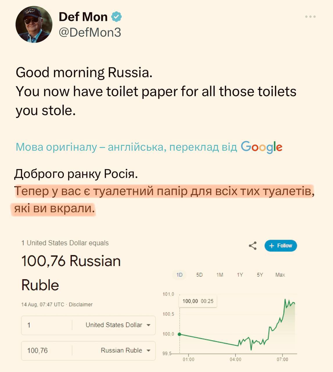Show the Max chart range
The height and width of the screenshot is (372, 333).
pos(280,275)
